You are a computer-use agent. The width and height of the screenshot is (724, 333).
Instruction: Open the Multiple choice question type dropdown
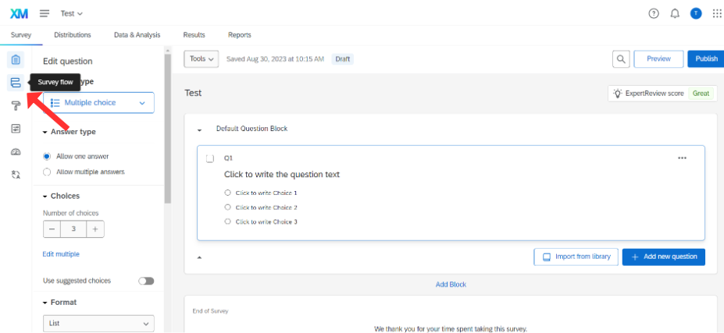pyautogui.click(x=99, y=103)
